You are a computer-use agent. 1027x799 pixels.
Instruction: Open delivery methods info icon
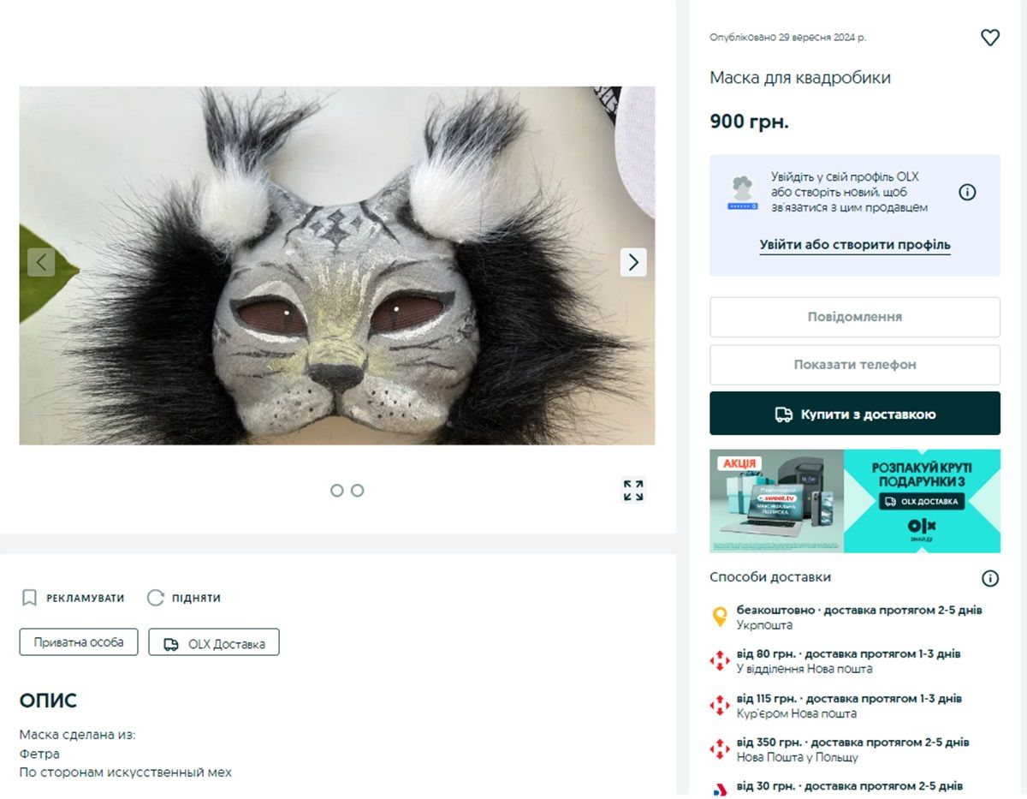pos(989,578)
